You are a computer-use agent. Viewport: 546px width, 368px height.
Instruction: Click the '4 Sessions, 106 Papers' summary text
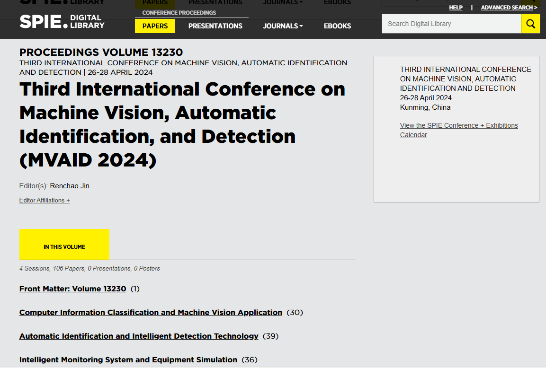pyautogui.click(x=90, y=269)
